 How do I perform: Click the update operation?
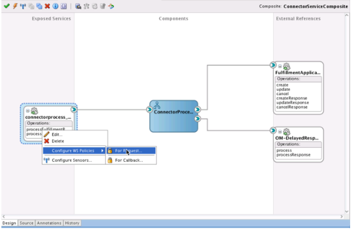coord(283,90)
